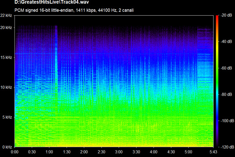Click the 0:30 time axis label
235x157 pixels.
(32, 152)
